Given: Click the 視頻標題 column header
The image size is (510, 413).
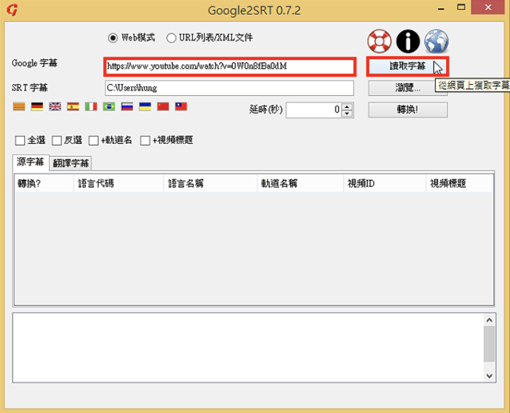Looking at the screenshot, I should pyautogui.click(x=460, y=184).
